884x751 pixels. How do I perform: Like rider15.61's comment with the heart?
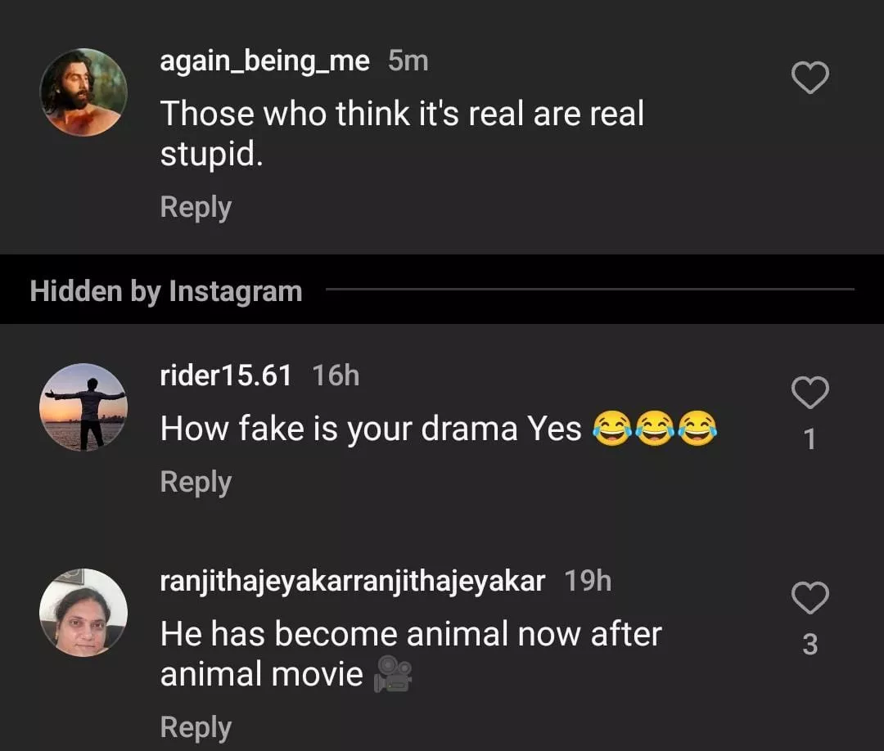pyautogui.click(x=810, y=393)
